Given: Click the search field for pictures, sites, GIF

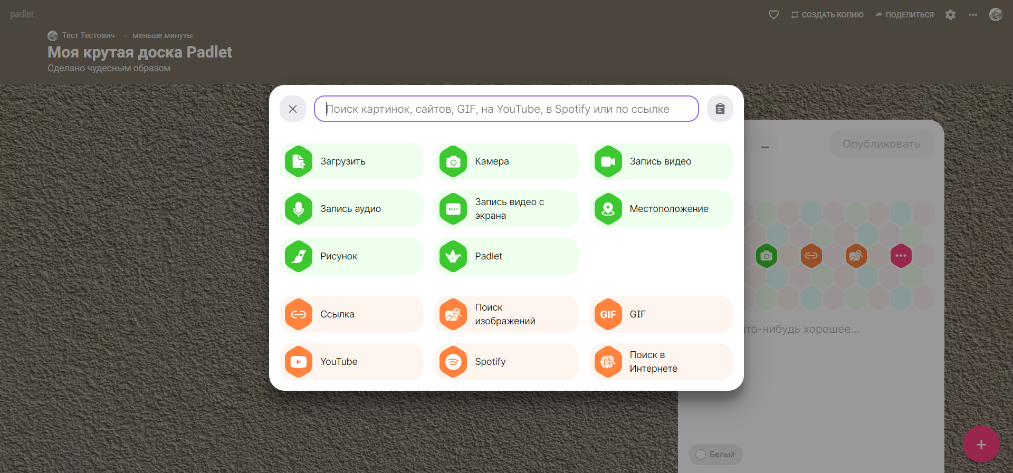Looking at the screenshot, I should [506, 109].
